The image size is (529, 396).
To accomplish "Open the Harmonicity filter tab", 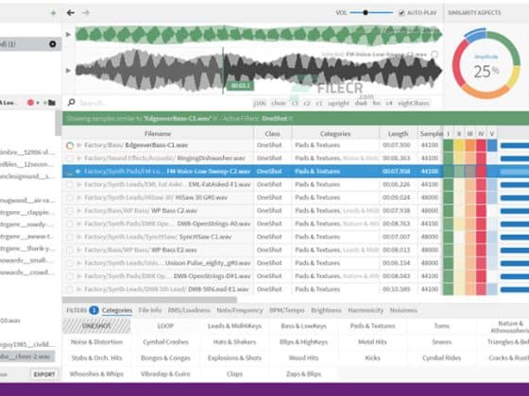I will [366, 310].
